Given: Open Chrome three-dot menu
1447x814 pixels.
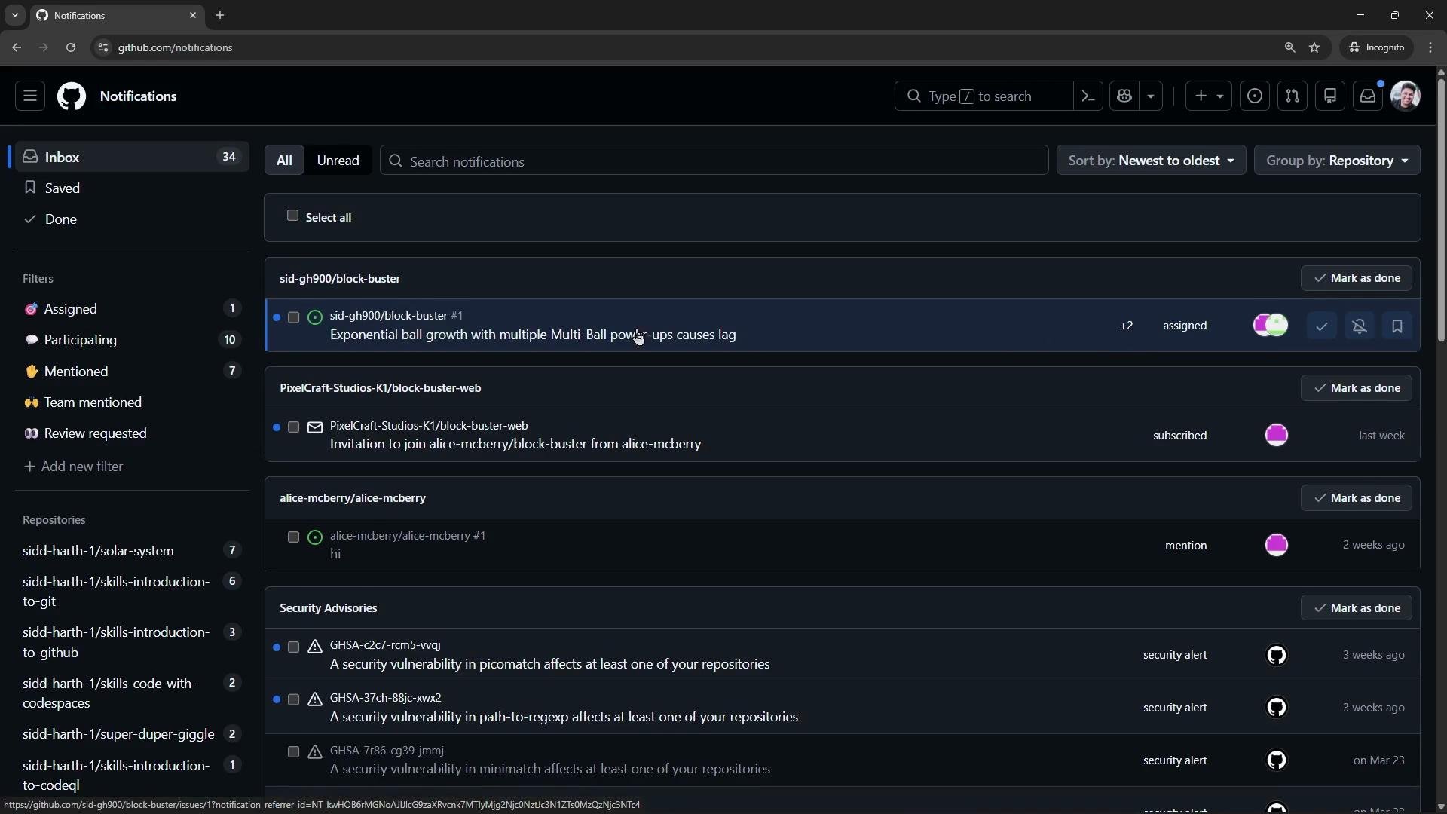Looking at the screenshot, I should click(x=1430, y=47).
